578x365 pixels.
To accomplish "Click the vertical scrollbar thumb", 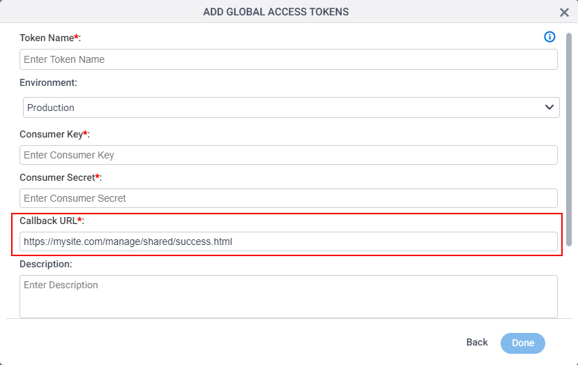I will coord(569,140).
